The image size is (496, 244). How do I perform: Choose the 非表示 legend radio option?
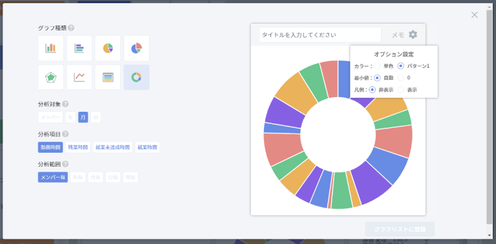click(x=372, y=90)
